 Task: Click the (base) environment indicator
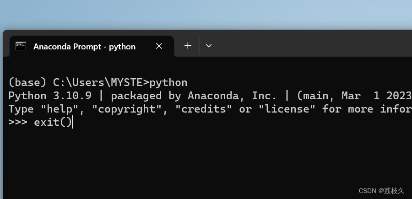27,83
